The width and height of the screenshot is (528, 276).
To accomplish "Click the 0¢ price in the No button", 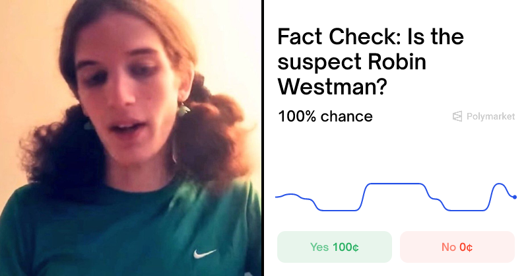I will pyautogui.click(x=466, y=247).
